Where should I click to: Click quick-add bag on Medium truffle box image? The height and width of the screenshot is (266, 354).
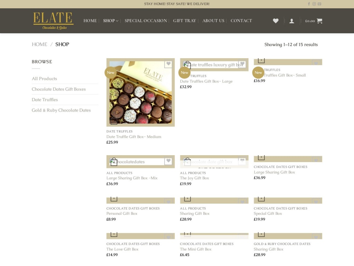114,121
